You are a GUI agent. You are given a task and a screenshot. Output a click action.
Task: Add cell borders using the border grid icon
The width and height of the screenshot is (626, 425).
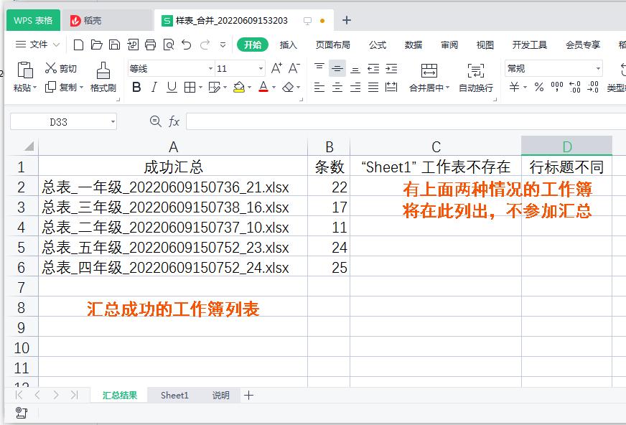coord(190,87)
